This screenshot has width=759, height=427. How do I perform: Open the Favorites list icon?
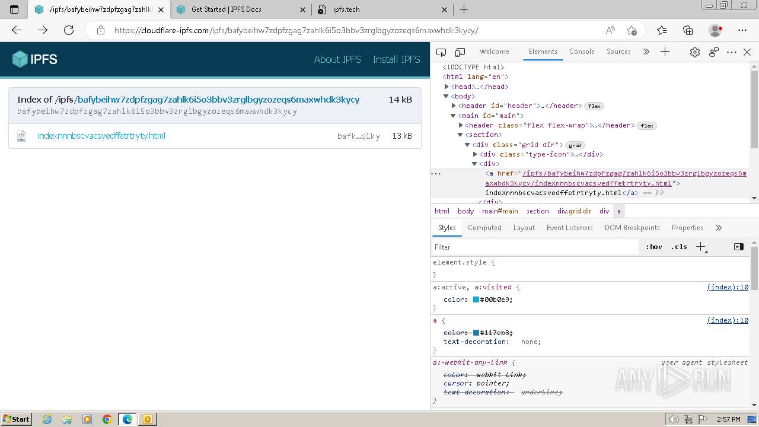(x=662, y=30)
